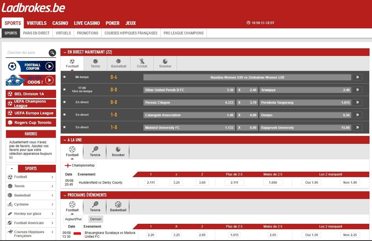Click the Chercher des paris search field
The width and height of the screenshot is (372, 241).
click(27, 53)
